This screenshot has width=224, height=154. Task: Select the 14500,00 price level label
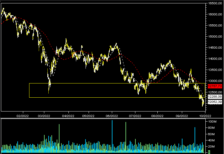pyautogui.click(x=215, y=48)
